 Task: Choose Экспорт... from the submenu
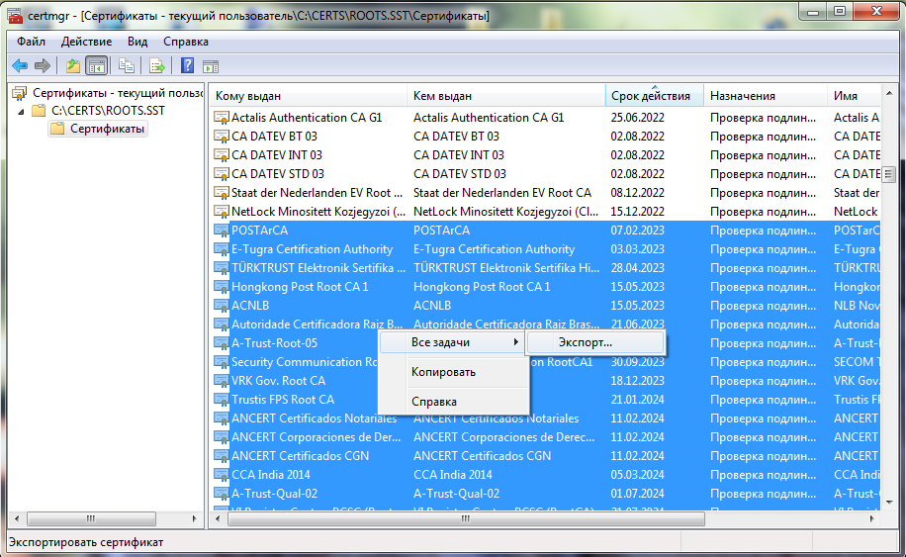(x=595, y=342)
